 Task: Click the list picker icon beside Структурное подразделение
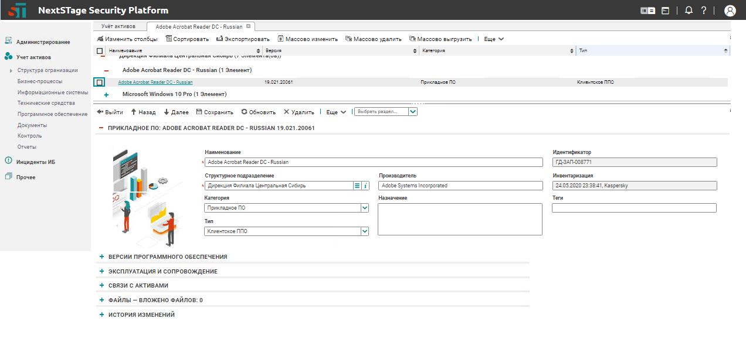357,186
